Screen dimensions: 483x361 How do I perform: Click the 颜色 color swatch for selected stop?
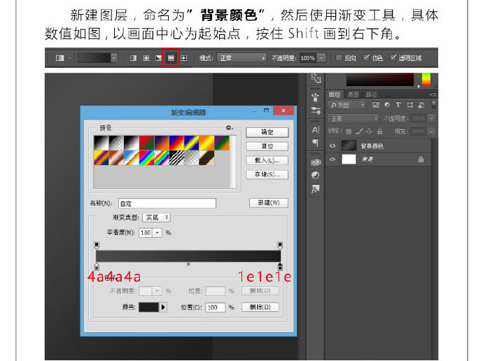pos(148,307)
